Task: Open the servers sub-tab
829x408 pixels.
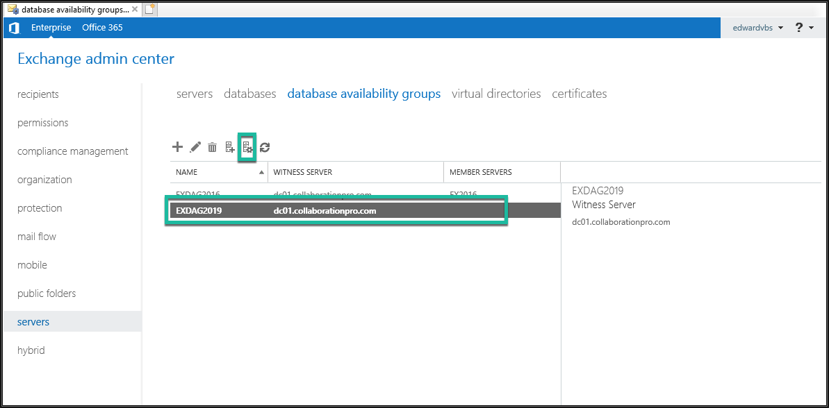Action: point(195,94)
